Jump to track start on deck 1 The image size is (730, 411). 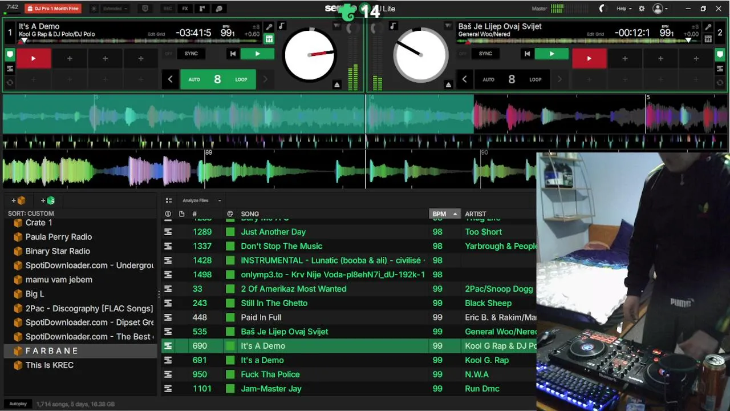tap(233, 54)
